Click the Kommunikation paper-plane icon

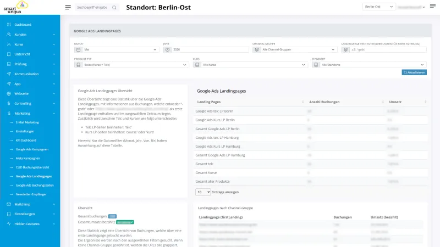(x=9, y=74)
